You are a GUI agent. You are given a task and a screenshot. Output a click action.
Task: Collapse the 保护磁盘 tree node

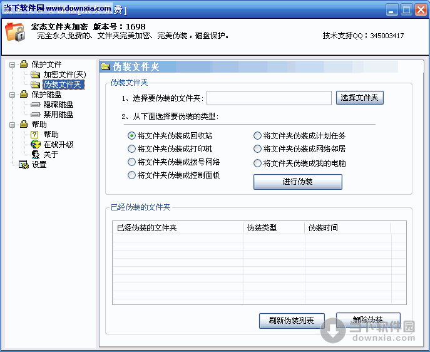coord(12,95)
